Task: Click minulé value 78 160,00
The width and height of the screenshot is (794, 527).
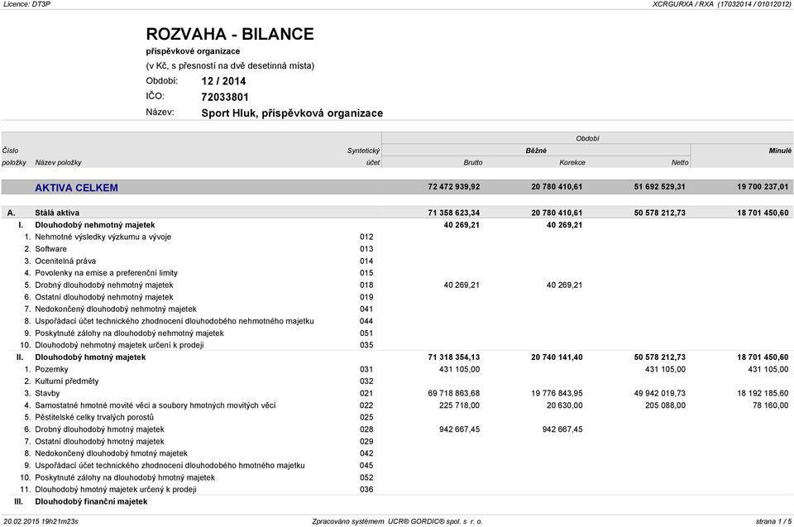Action: pos(770,405)
